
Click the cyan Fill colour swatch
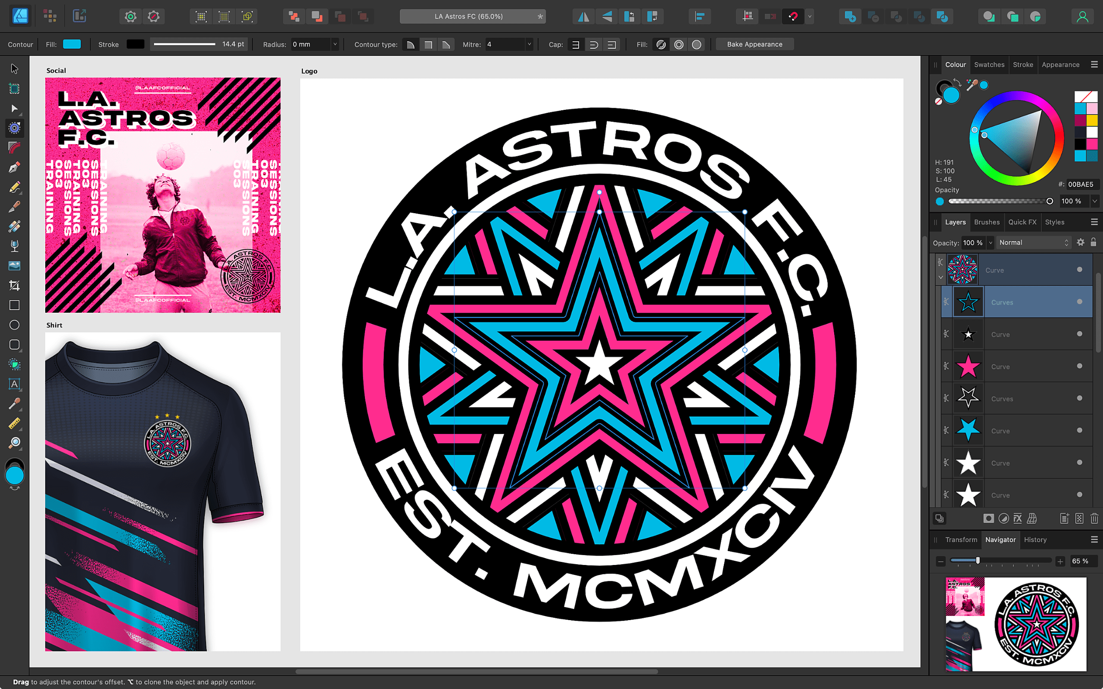(x=72, y=44)
